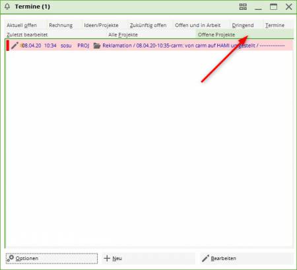Switch to Alle Projekte tab
The width and height of the screenshot is (297, 270).
click(123, 34)
